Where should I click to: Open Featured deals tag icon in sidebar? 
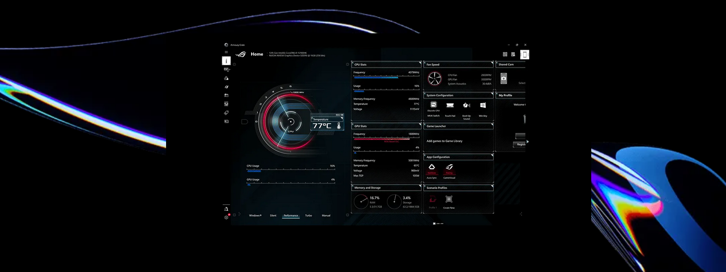click(x=226, y=113)
